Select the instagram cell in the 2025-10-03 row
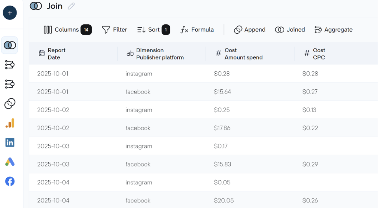This screenshot has height=208, width=378. coord(139,147)
